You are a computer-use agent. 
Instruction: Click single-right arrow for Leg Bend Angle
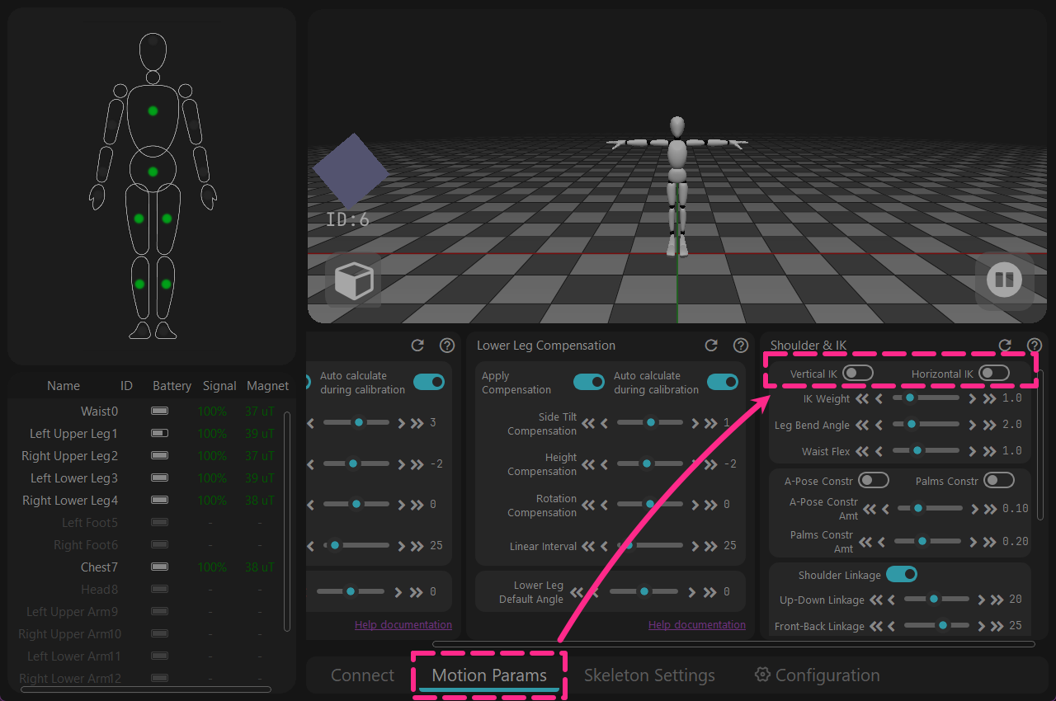(x=972, y=425)
